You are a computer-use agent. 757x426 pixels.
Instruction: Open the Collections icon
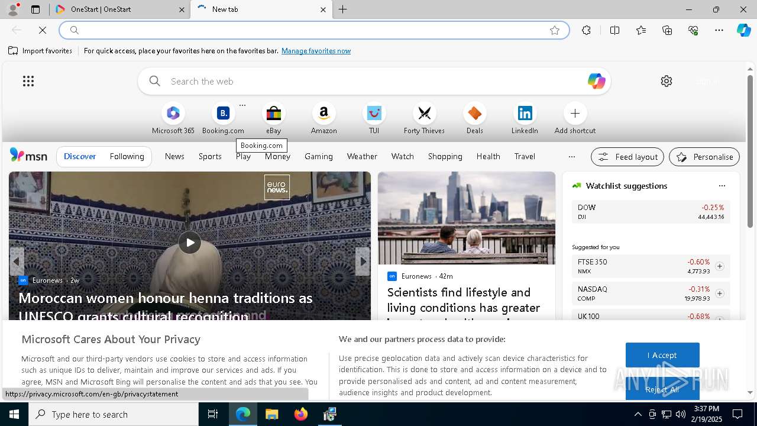click(x=668, y=30)
